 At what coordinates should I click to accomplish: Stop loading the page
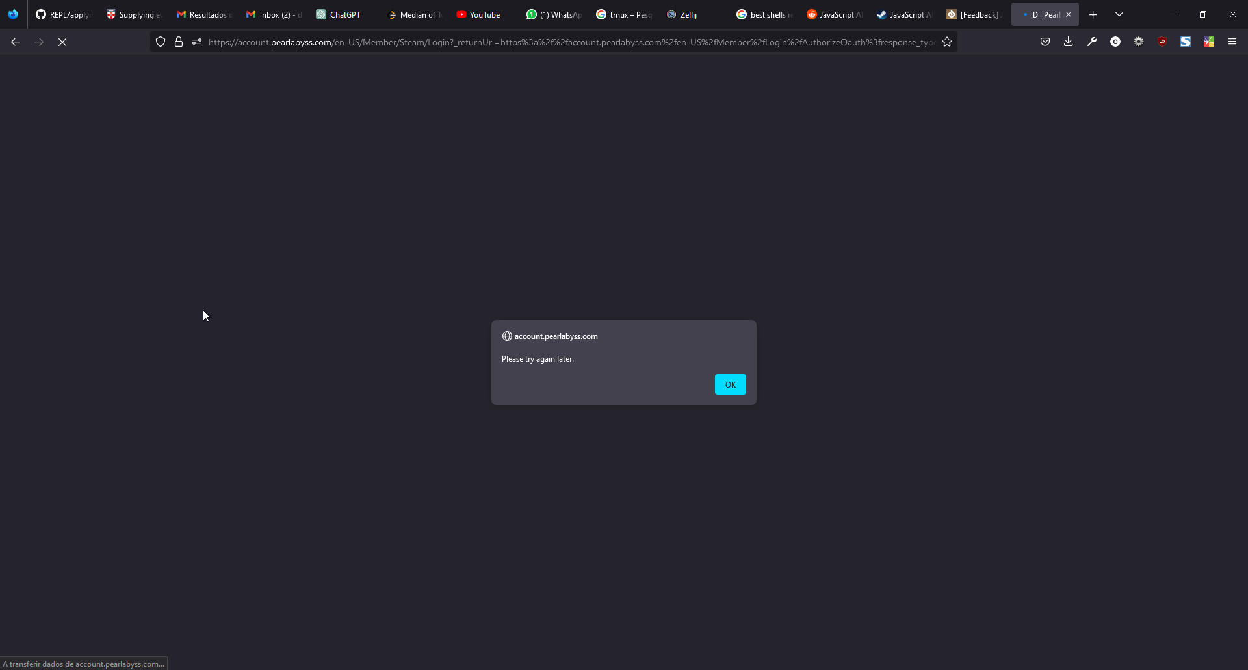[x=62, y=42]
